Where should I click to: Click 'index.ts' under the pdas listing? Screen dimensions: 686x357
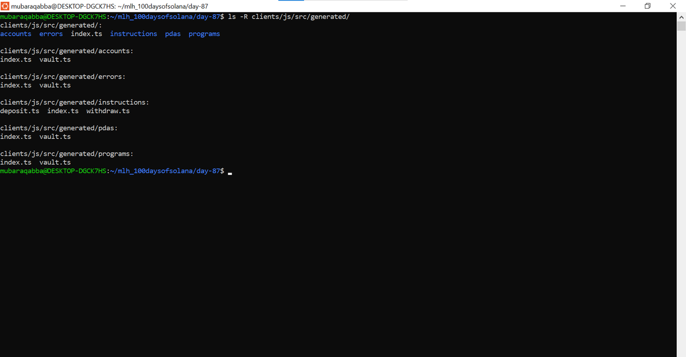click(16, 137)
